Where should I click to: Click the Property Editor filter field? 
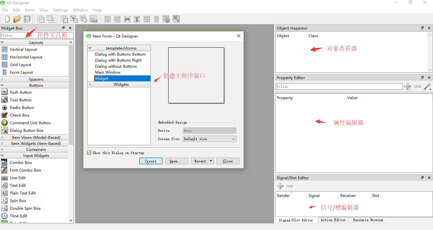[339, 86]
